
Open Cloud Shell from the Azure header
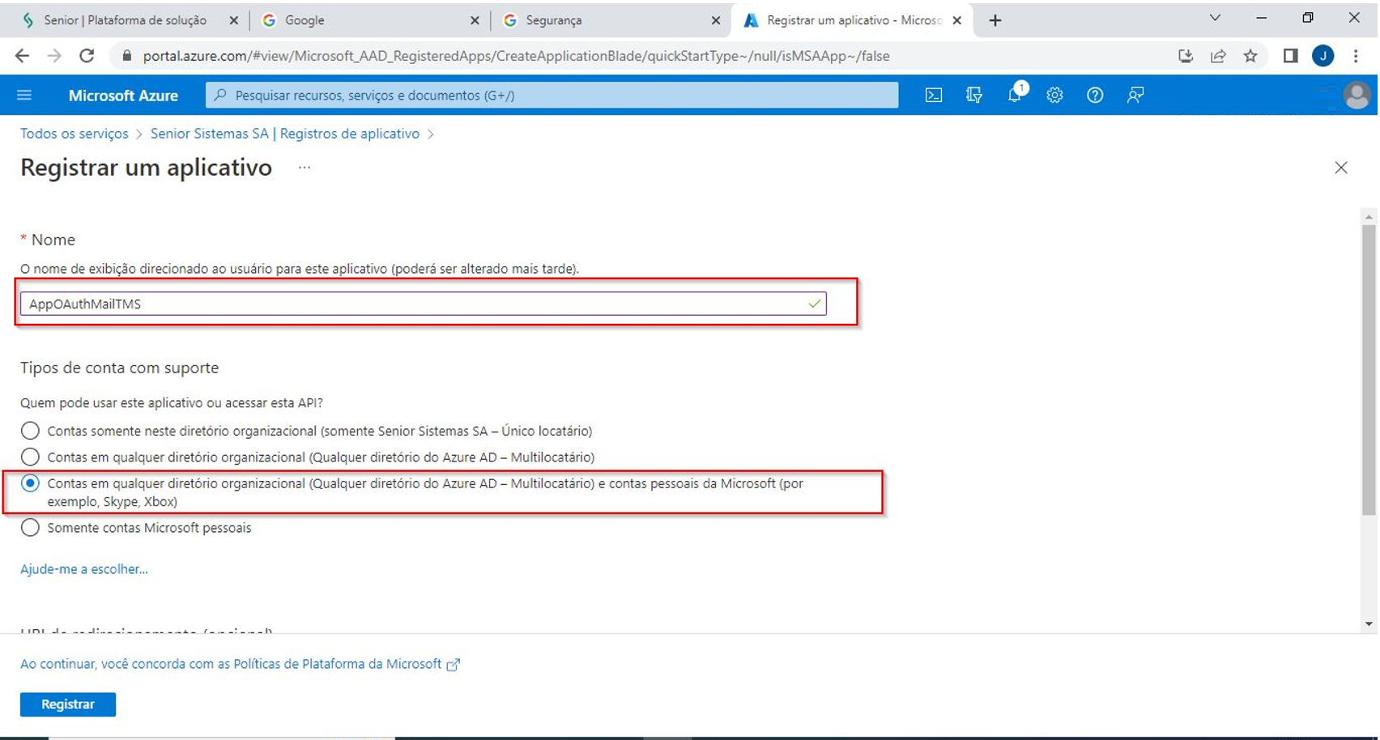click(934, 96)
